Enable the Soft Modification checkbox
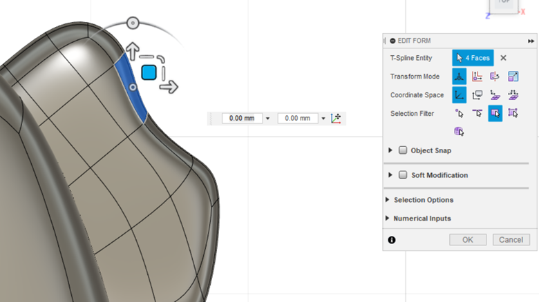The width and height of the screenshot is (539, 302). click(403, 175)
